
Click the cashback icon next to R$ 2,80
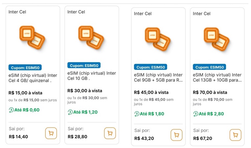click(195, 114)
